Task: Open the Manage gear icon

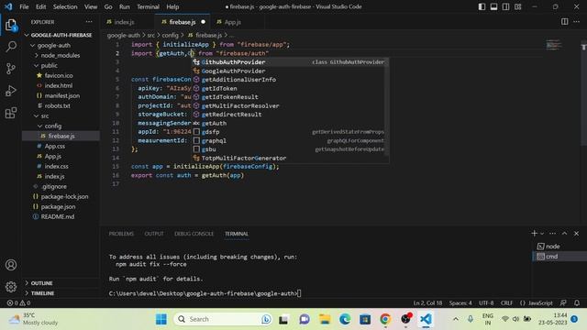Action: pos(11,287)
